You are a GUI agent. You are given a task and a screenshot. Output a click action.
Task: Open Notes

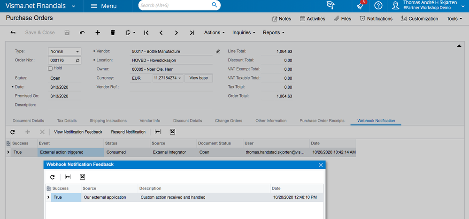click(282, 19)
